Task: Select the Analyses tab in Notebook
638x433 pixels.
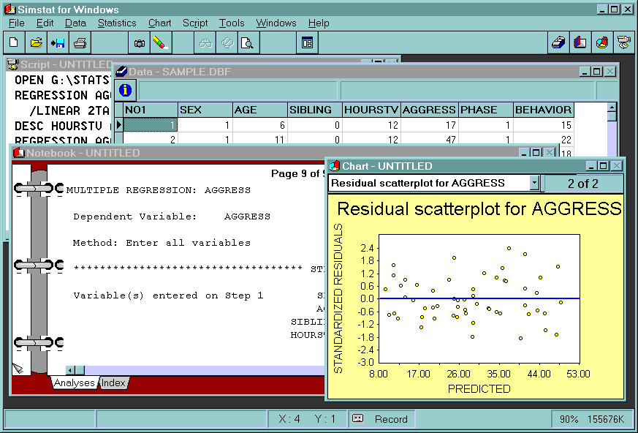Action: pyautogui.click(x=74, y=383)
